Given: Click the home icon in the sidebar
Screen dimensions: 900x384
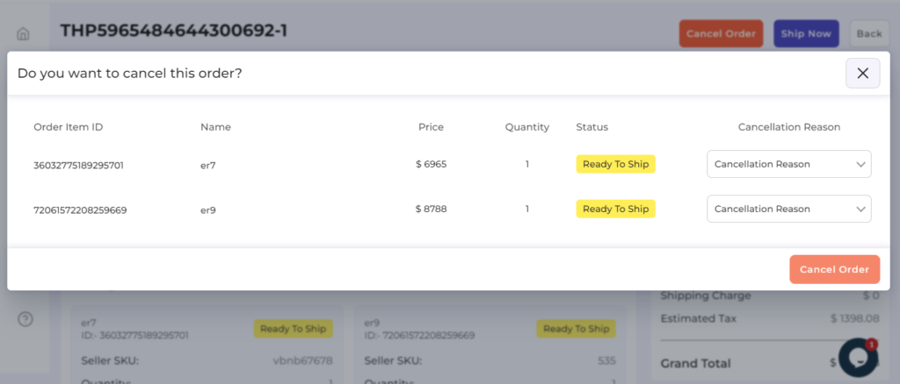Looking at the screenshot, I should pos(24,34).
